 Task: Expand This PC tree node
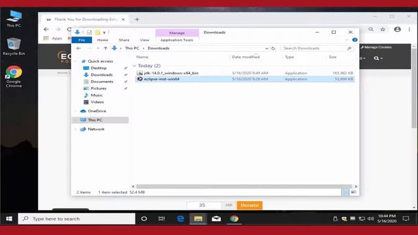pos(76,120)
